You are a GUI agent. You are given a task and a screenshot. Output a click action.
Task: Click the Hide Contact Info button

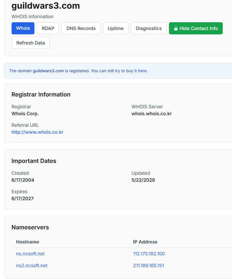[196, 28]
